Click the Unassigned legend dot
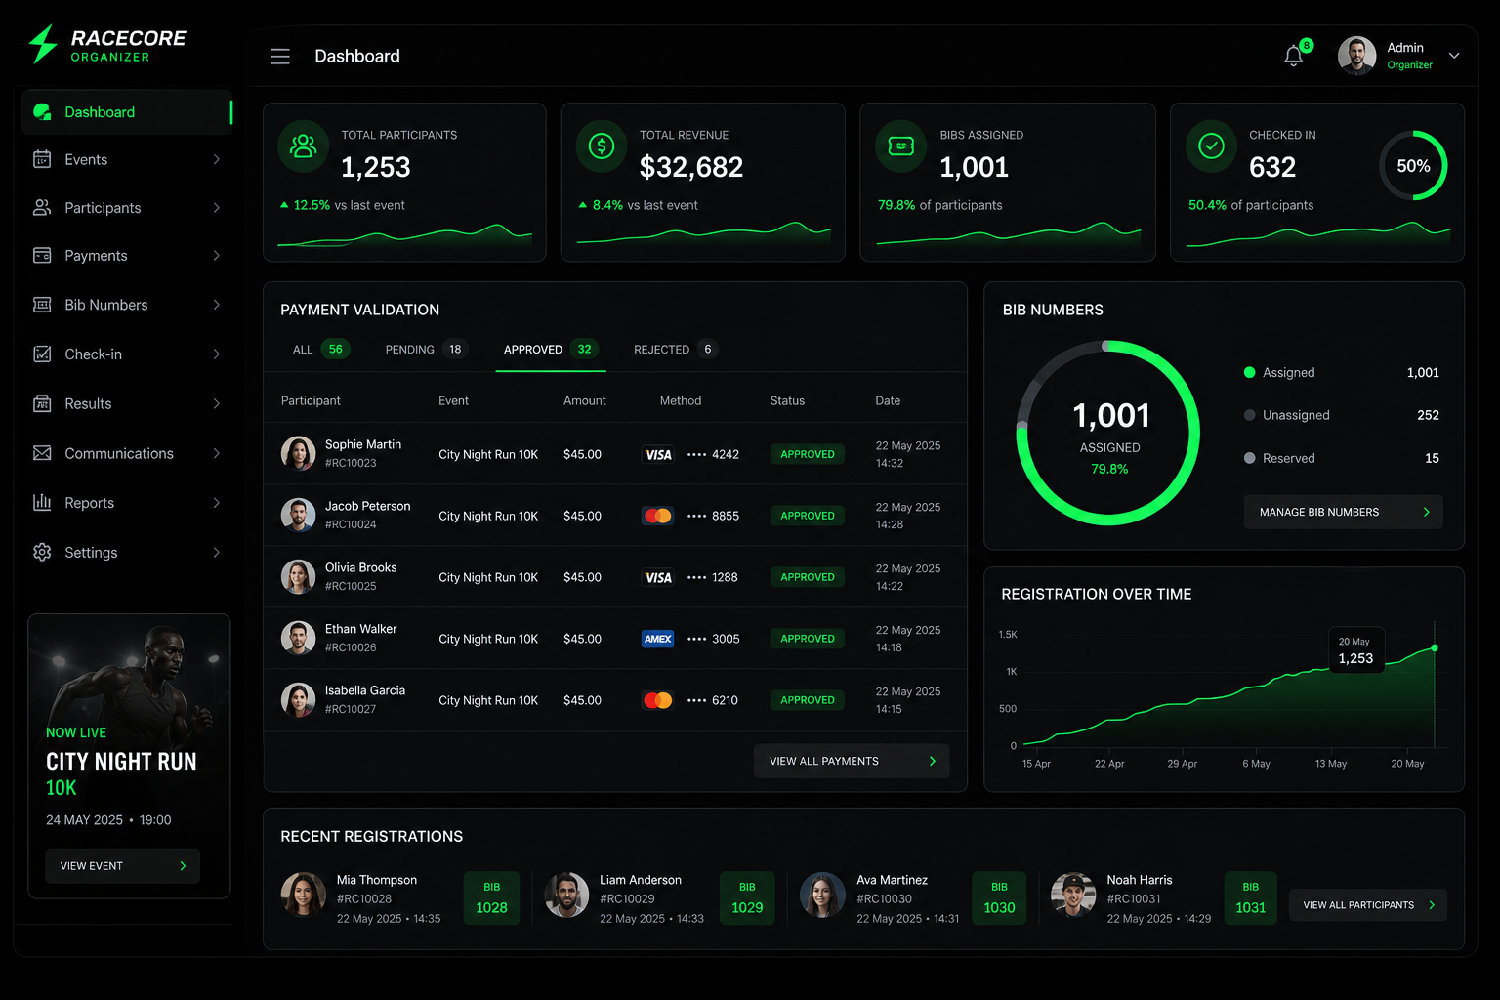This screenshot has width=1500, height=1000. click(x=1249, y=415)
